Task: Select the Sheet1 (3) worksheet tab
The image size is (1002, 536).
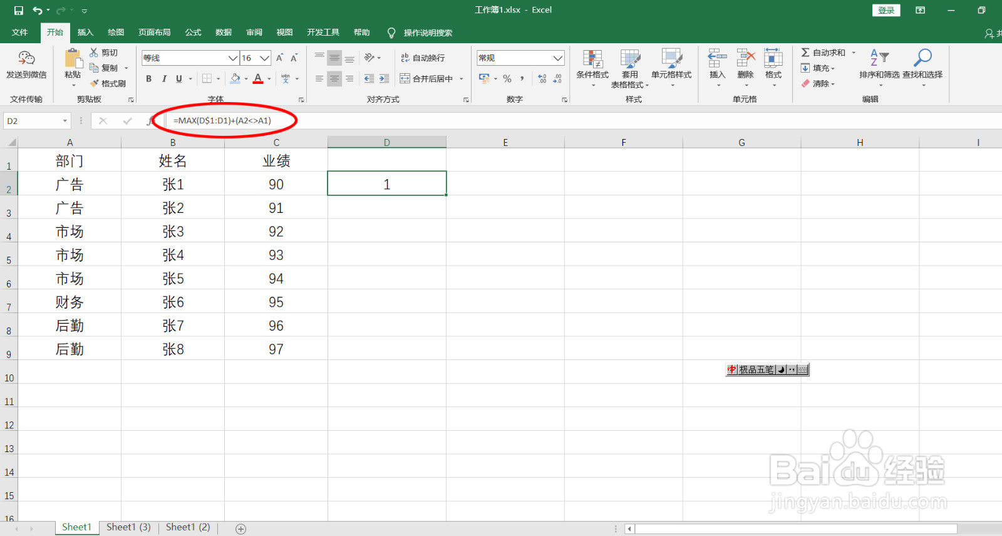Action: coord(128,527)
